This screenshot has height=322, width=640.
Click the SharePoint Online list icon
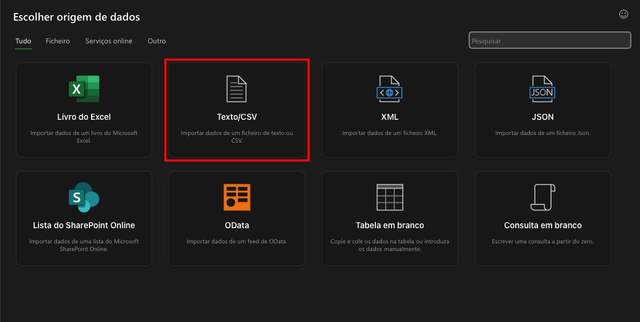[84, 197]
